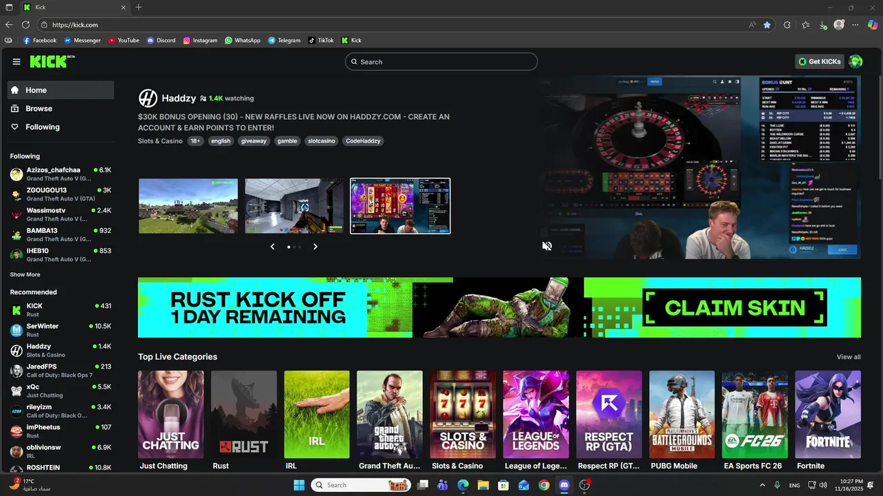The width and height of the screenshot is (883, 496).
Task: Open Discord bookmark
Action: pyautogui.click(x=161, y=41)
